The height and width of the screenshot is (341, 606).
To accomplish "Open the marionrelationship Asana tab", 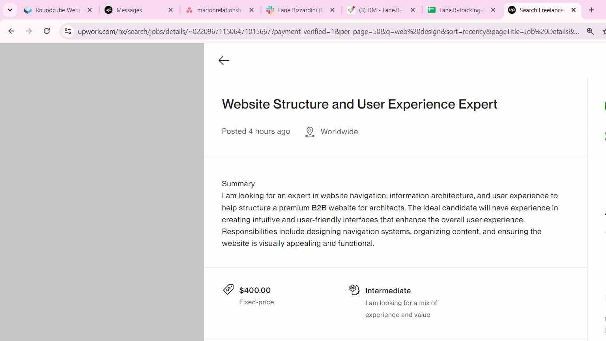I will click(x=214, y=10).
